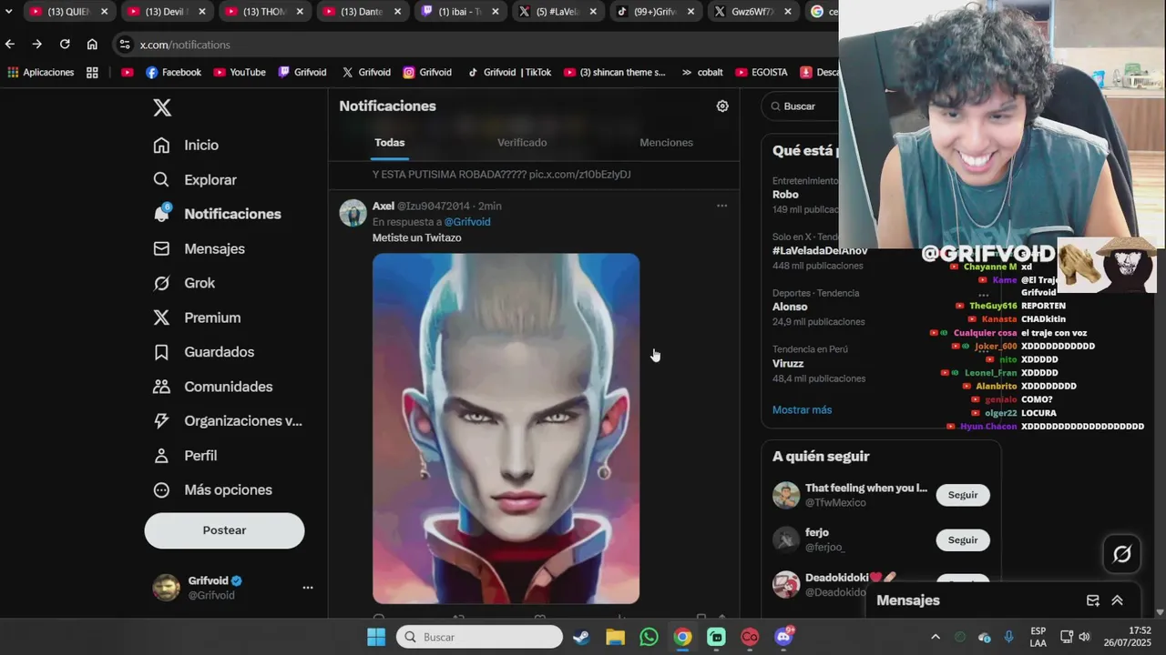Expand the Mensajes drawer with the arrows
This screenshot has width=1166, height=655.
(1117, 600)
